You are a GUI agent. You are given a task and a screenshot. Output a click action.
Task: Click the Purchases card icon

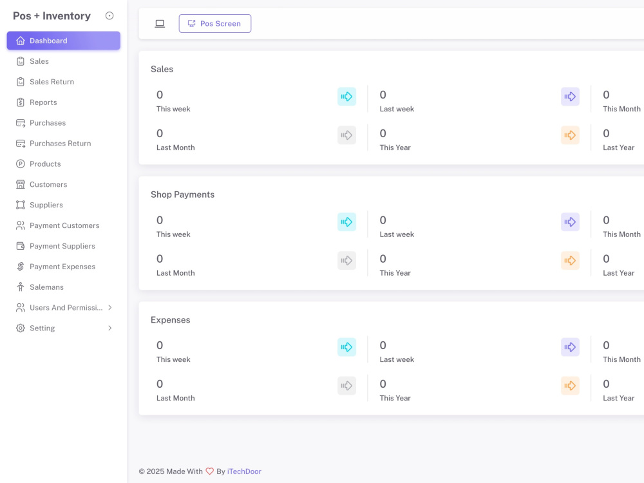click(21, 123)
